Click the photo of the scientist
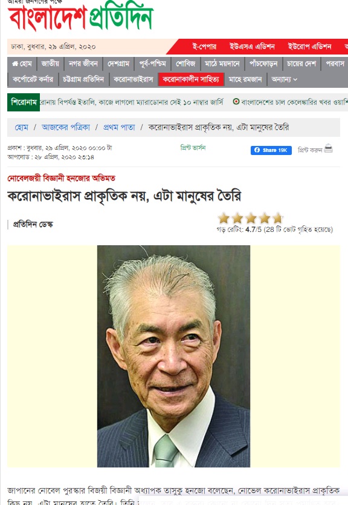This screenshot has height=505, width=348. point(173,356)
